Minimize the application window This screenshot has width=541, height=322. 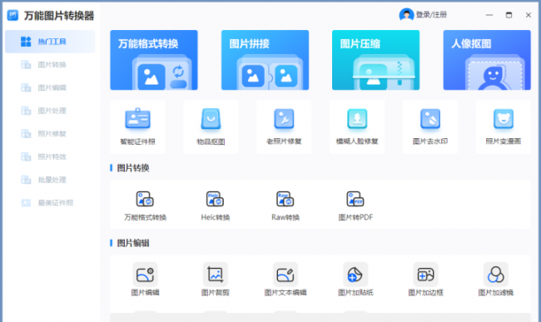(489, 15)
